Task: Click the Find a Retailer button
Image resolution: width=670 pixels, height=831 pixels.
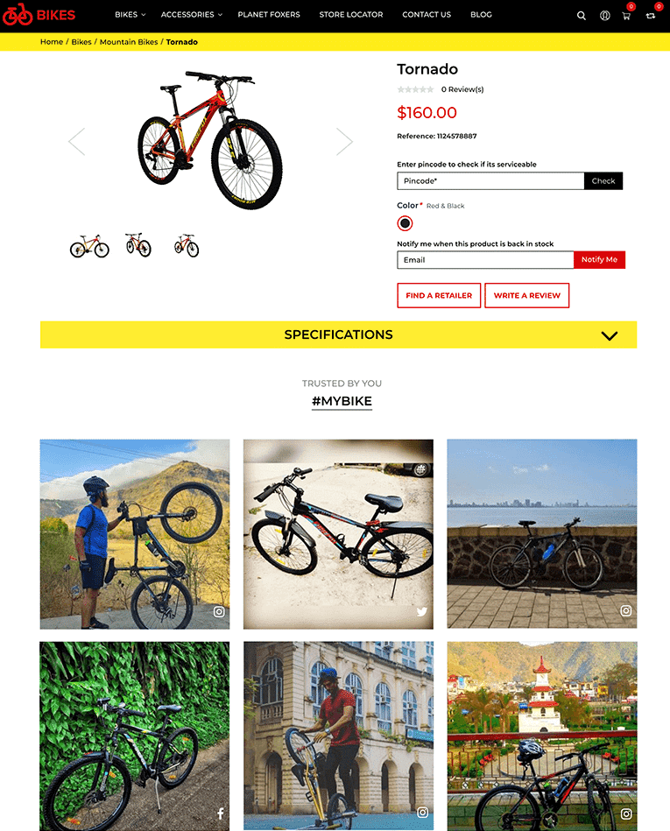Action: tap(439, 295)
